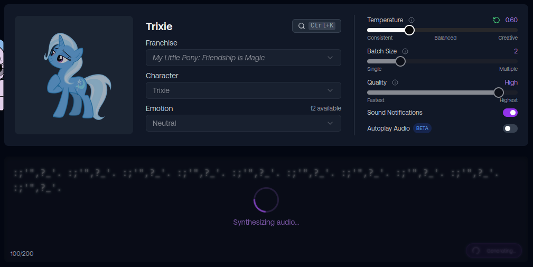The width and height of the screenshot is (533, 267).
Task: Click the previous character thumbnail on left edge
Action: 2,75
